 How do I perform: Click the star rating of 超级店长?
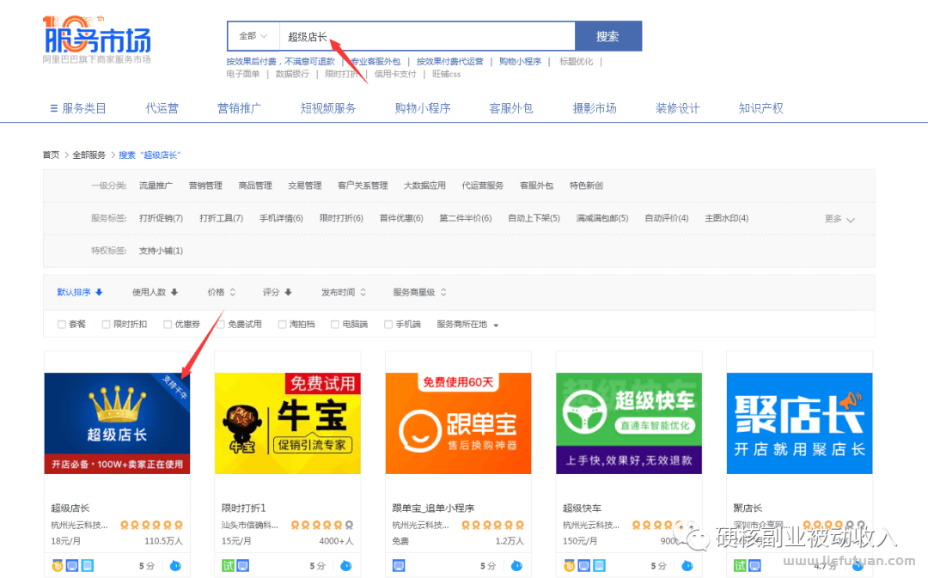(151, 525)
